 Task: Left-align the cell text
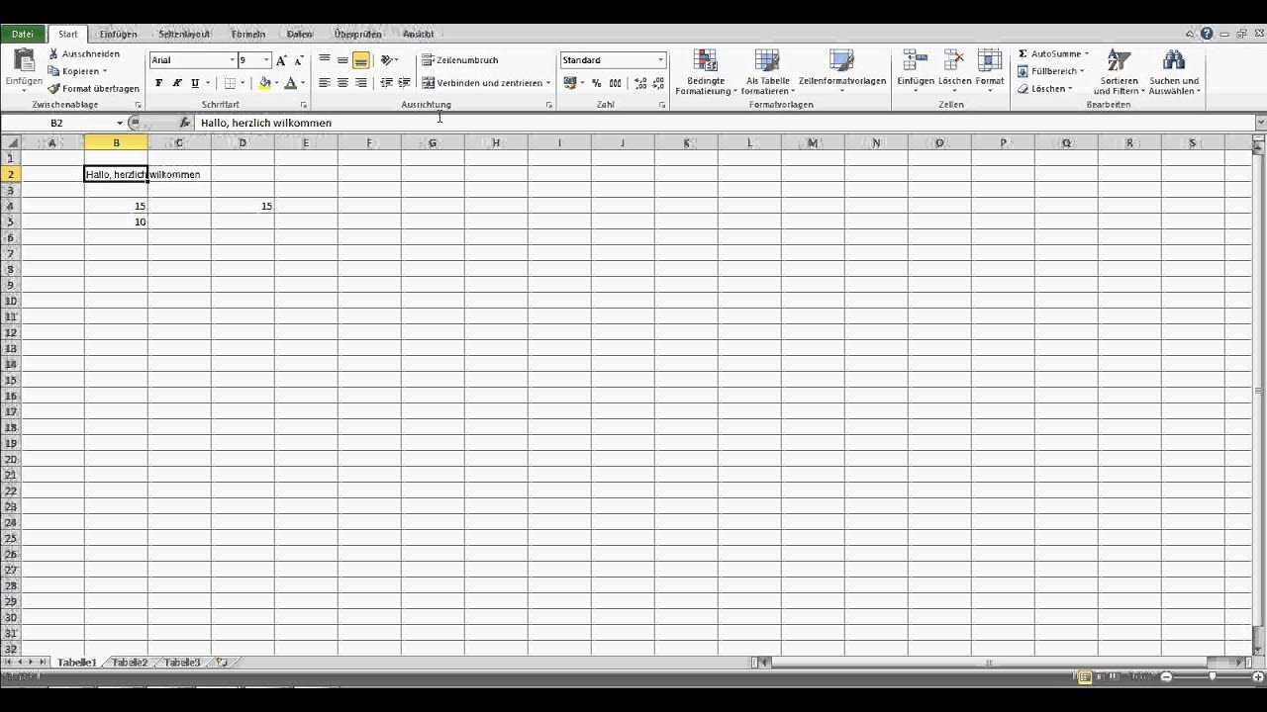325,83
